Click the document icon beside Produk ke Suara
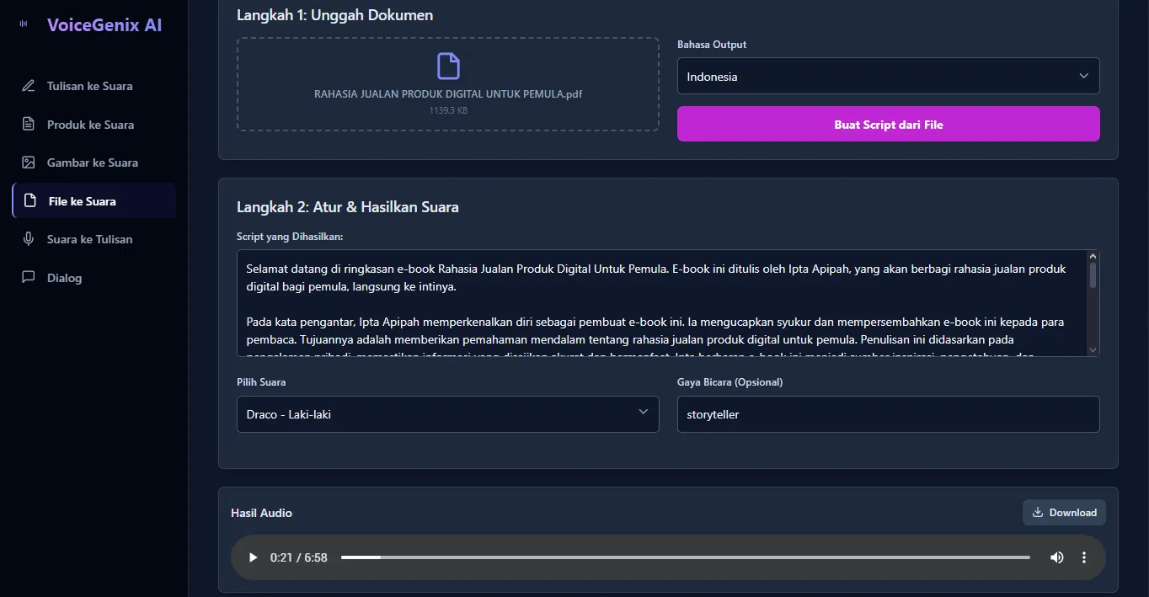Image resolution: width=1149 pixels, height=597 pixels. pos(29,125)
